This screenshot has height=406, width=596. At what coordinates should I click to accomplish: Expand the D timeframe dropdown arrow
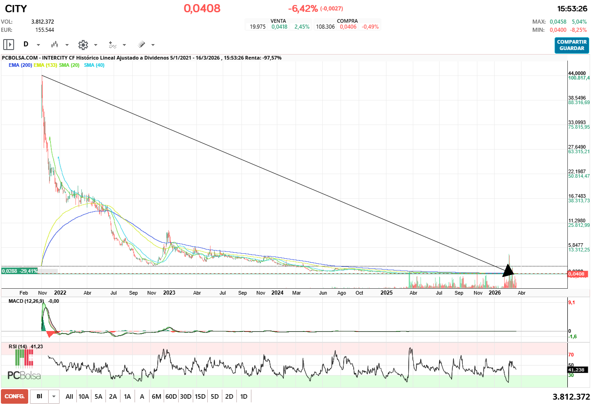tap(38, 45)
